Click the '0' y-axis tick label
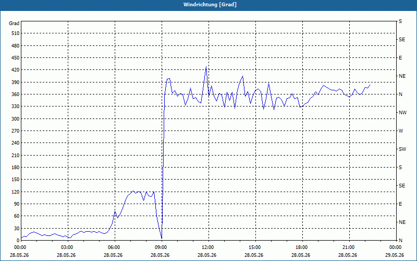Screen dimensions: 417x261 pyautogui.click(x=18, y=241)
